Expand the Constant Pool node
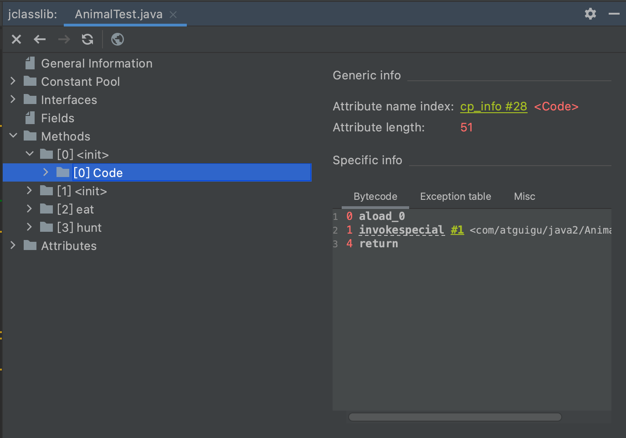 [x=13, y=81]
